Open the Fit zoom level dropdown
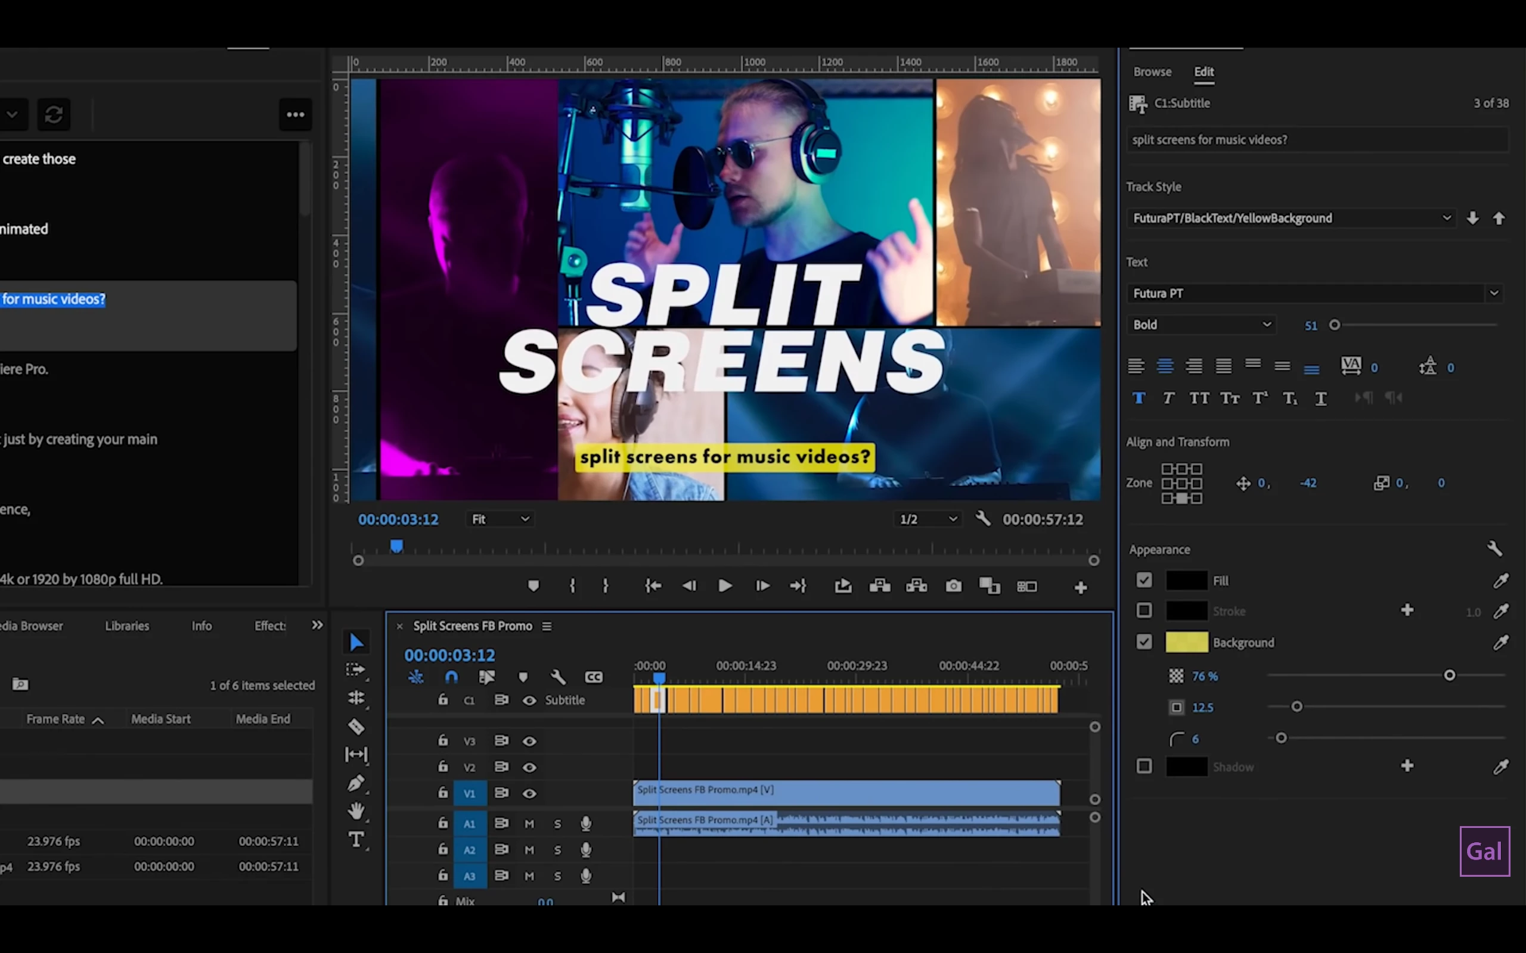Viewport: 1526px width, 953px height. 501,519
